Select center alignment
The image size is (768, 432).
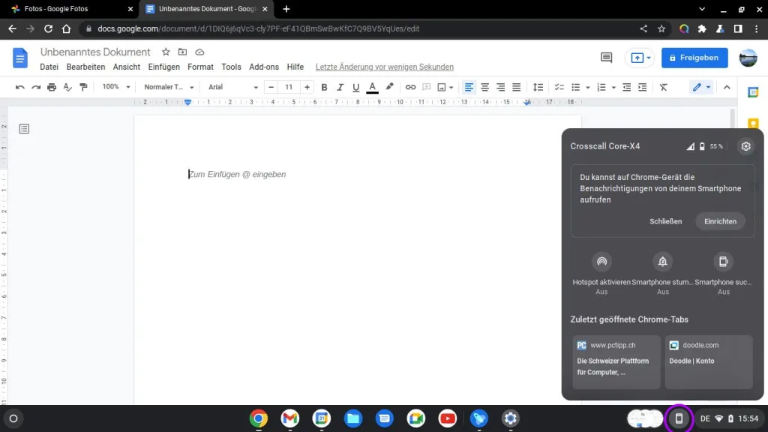(484, 87)
